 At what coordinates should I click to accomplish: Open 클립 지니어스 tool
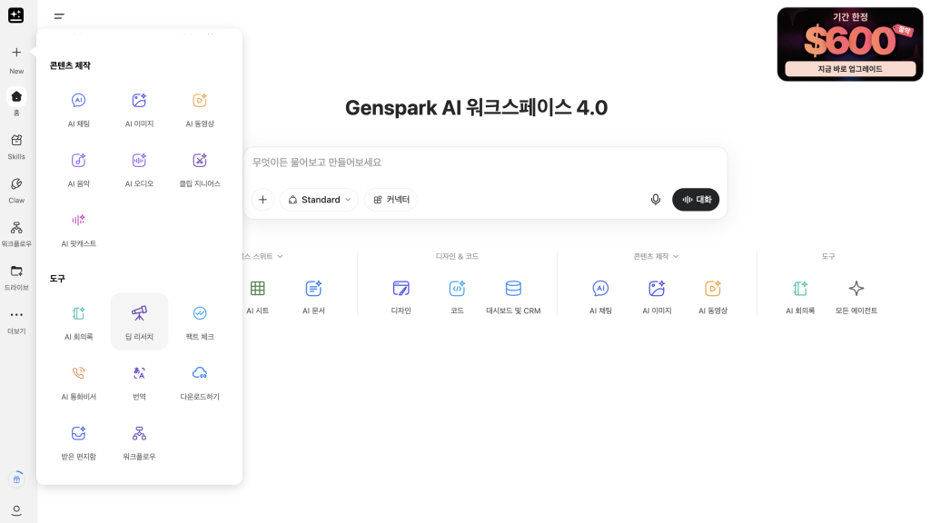pyautogui.click(x=199, y=169)
